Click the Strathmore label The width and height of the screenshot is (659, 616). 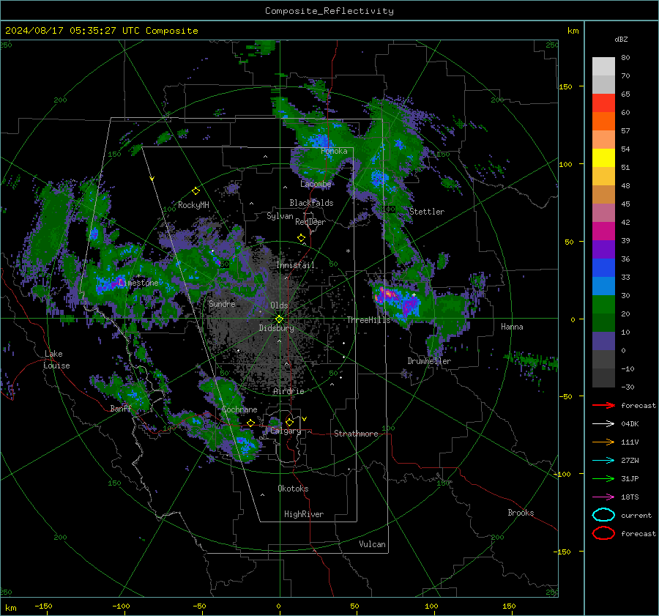click(356, 434)
